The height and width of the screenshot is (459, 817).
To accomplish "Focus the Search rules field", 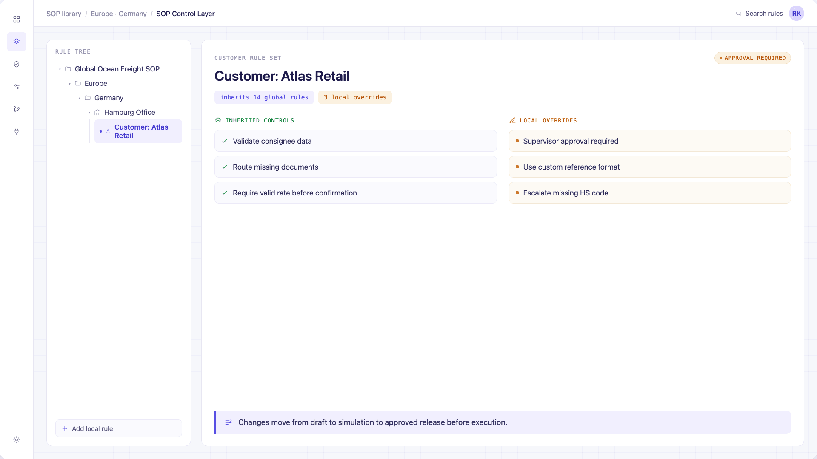I will point(760,14).
